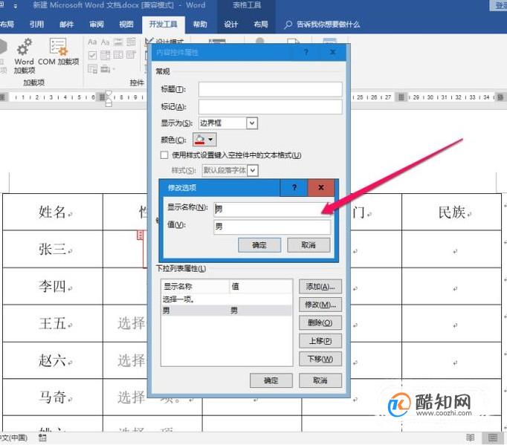Screen dimensions: 507x445
Task: Click first line indent marker on ruler
Action: [x=109, y=94]
